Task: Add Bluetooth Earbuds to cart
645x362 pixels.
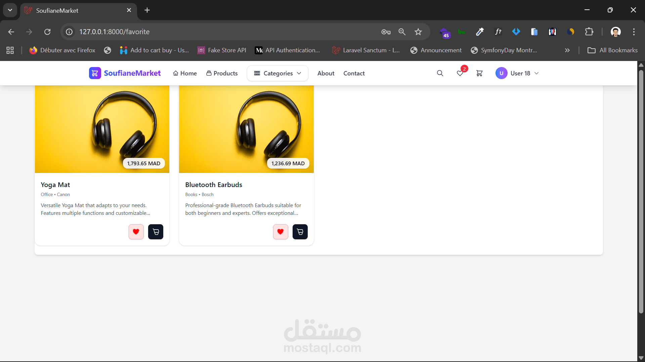Action: pos(300,232)
